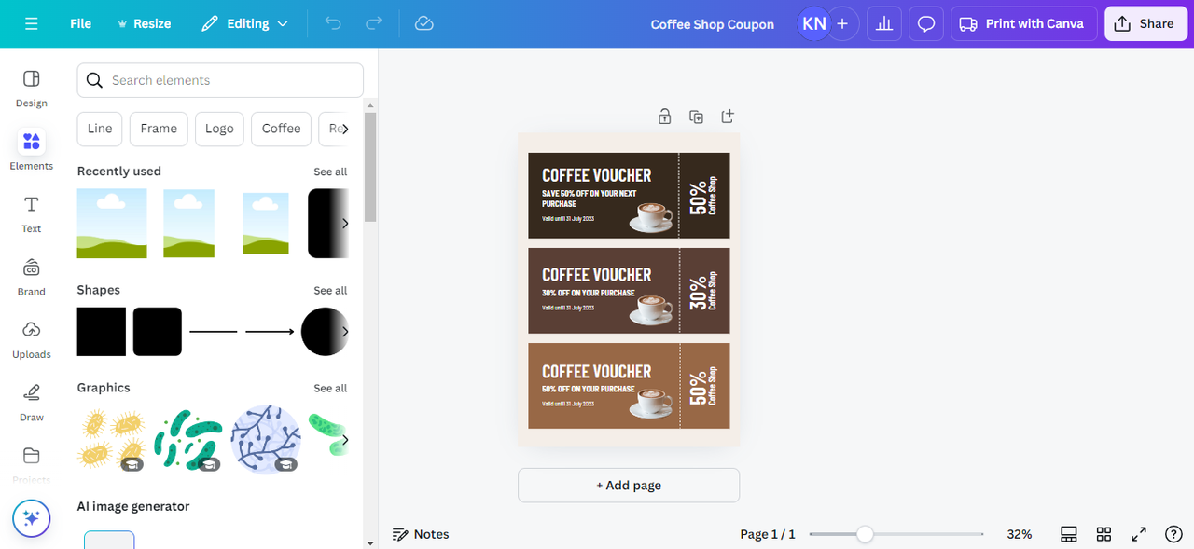The image size is (1194, 549).
Task: Show more Graphics with arrow
Action: [x=345, y=440]
